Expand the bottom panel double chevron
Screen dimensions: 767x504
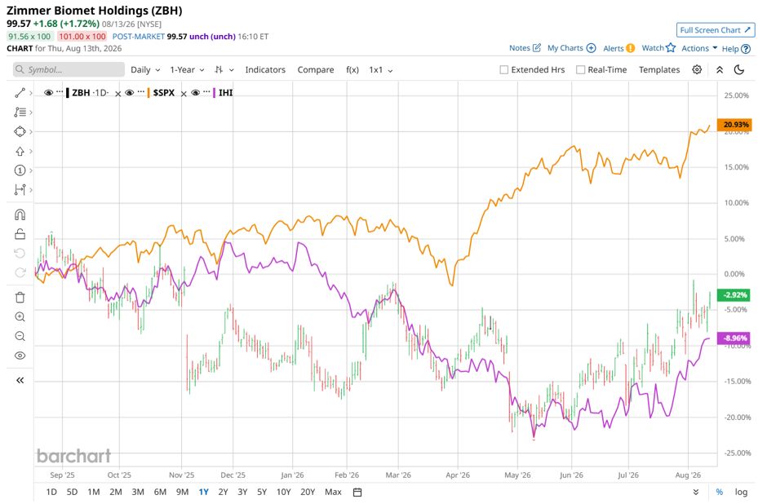click(x=696, y=492)
